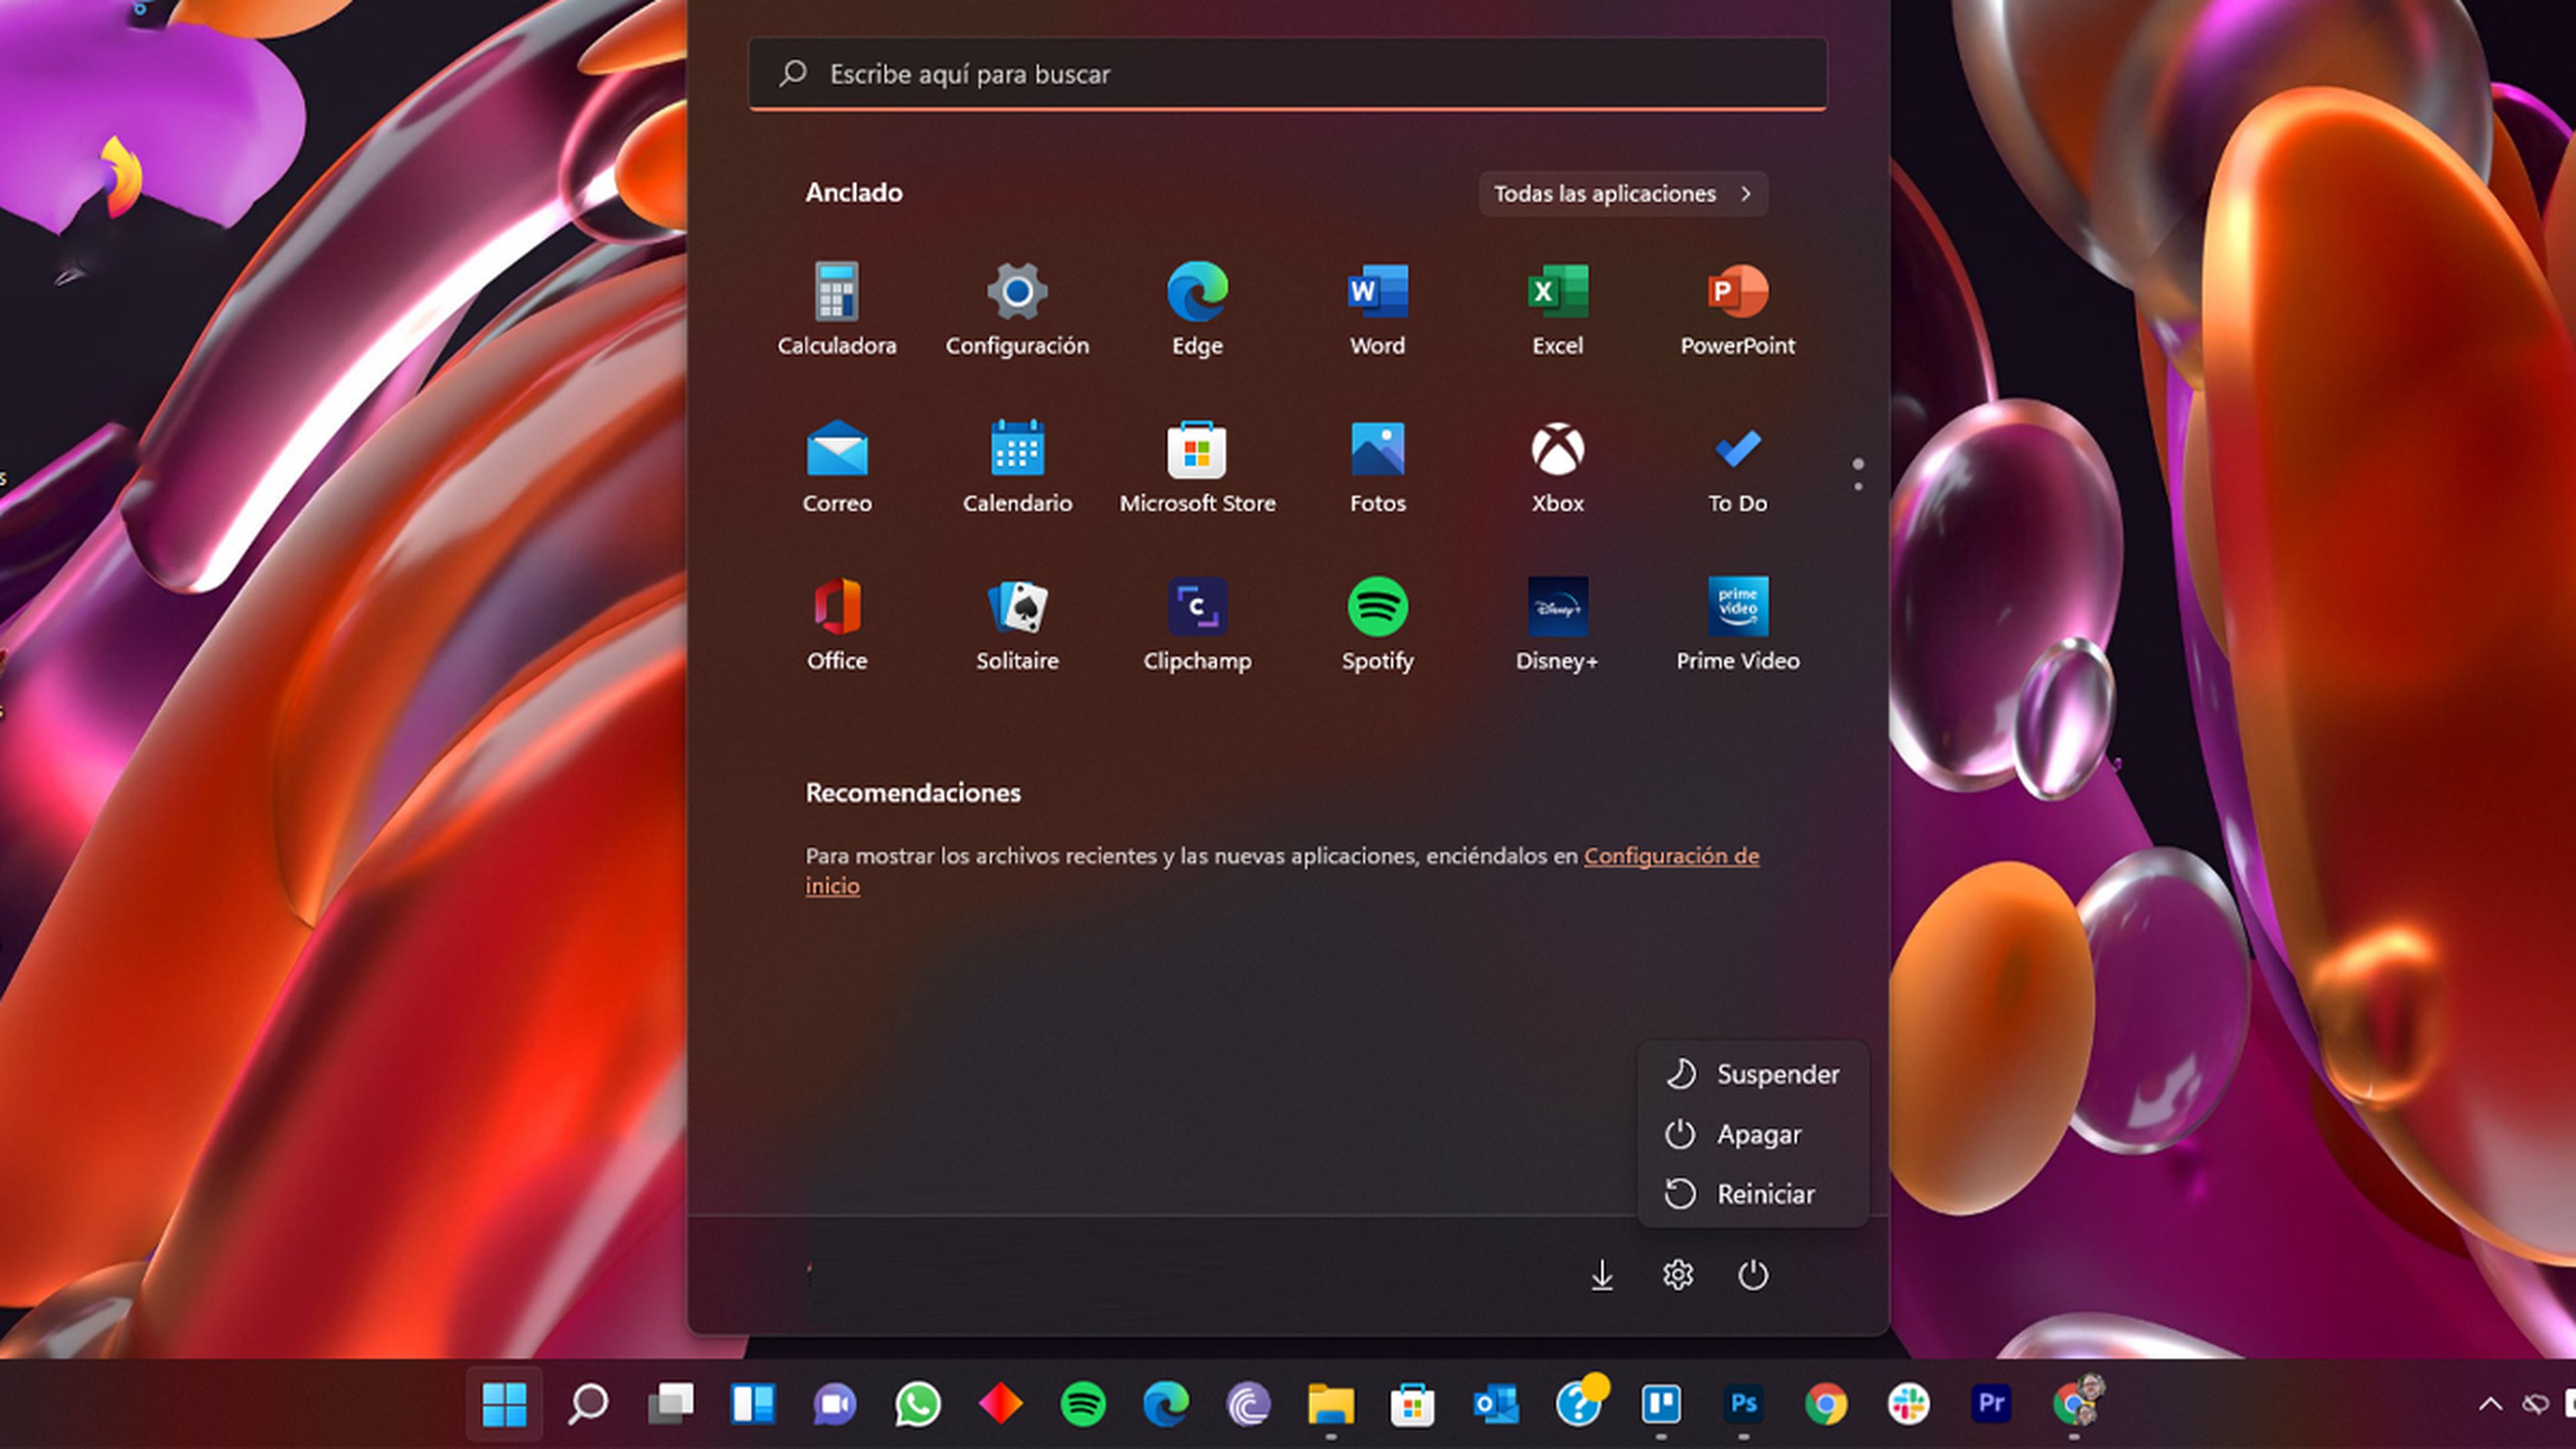Go to next pinned page dot
The image size is (2576, 1449).
pos(1857,487)
